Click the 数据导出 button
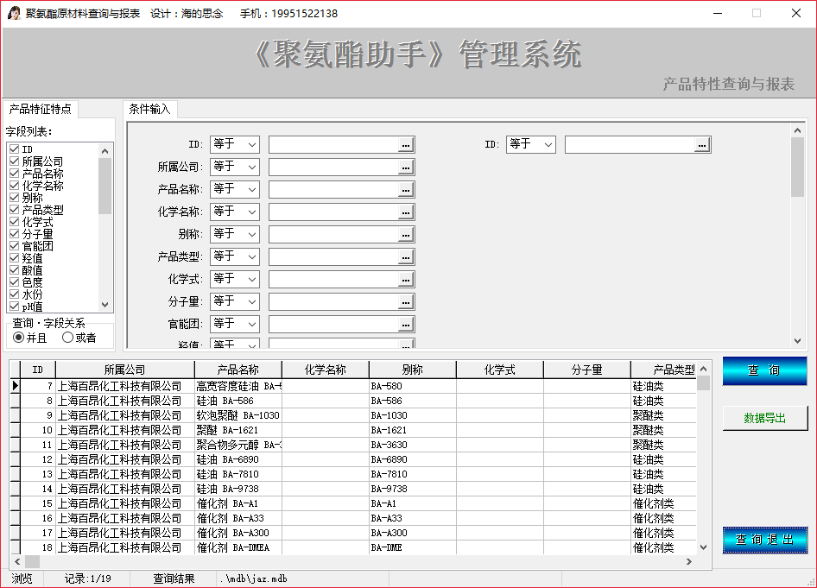The height and width of the screenshot is (588, 817). (x=764, y=419)
